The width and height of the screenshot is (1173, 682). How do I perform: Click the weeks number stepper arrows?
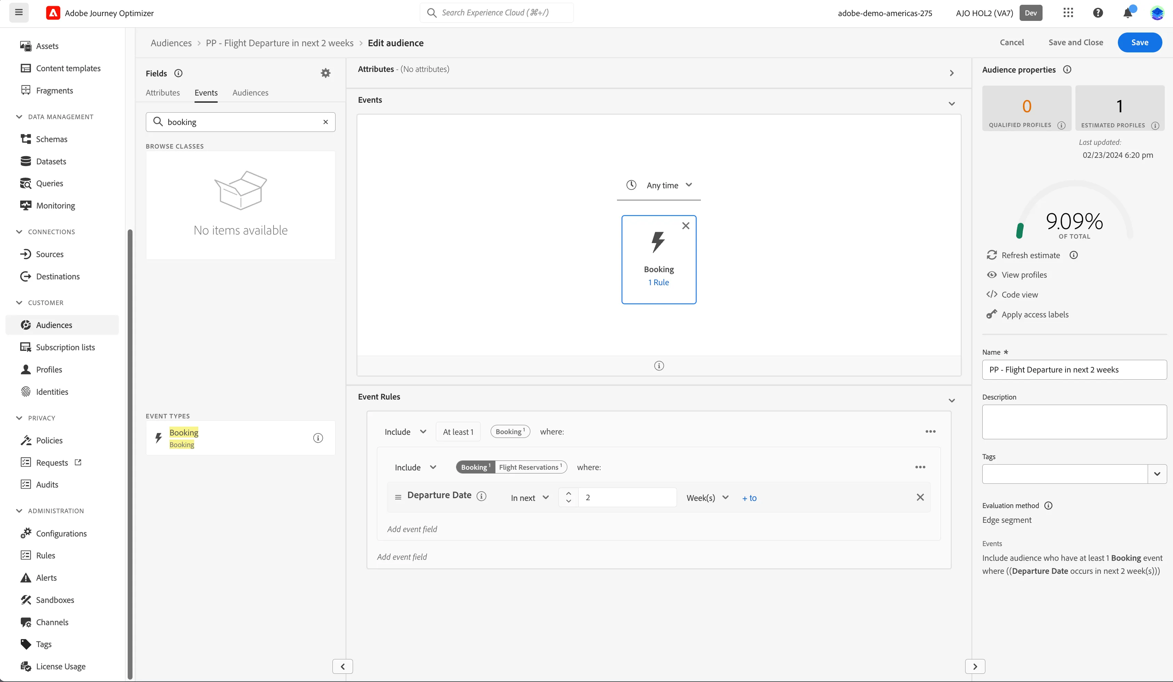coord(568,497)
